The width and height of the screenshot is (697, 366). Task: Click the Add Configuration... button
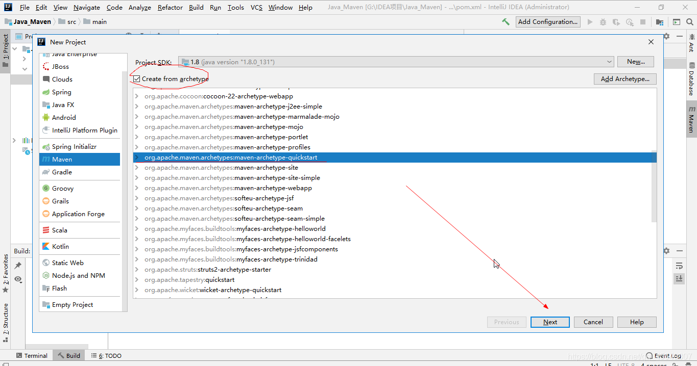[x=548, y=22]
